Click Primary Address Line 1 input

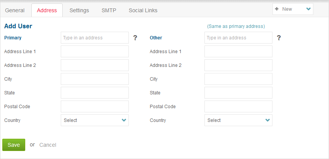(95, 51)
